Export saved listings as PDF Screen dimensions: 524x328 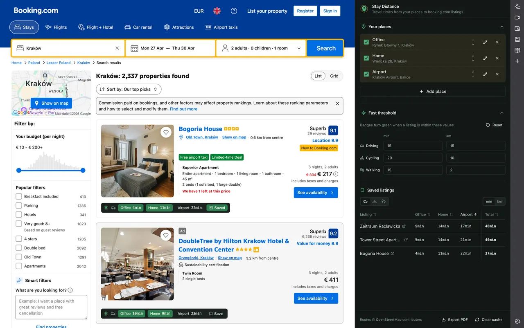click(454, 320)
